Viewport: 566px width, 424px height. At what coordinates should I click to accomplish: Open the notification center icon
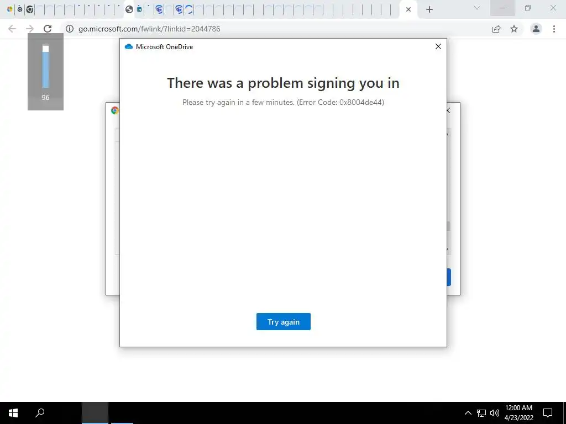548,413
